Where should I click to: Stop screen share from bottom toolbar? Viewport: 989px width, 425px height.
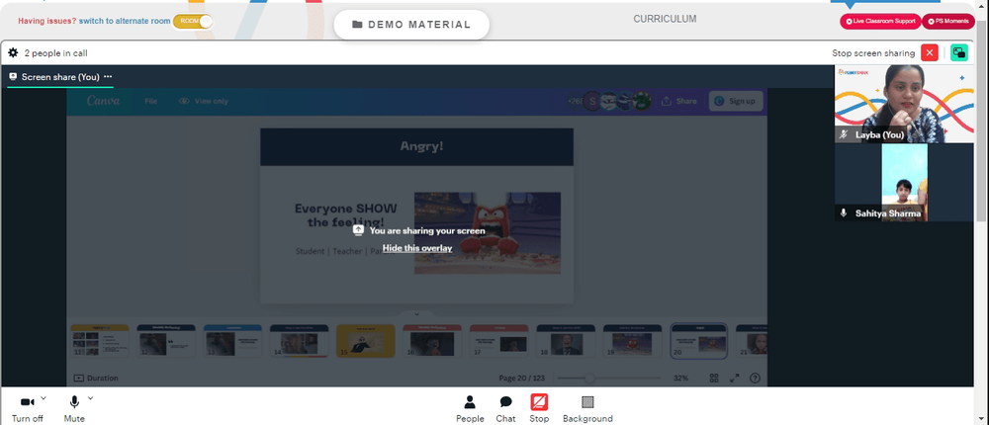click(539, 408)
